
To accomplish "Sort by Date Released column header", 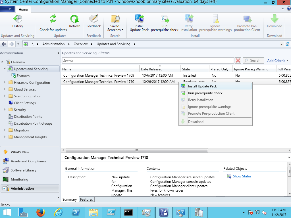I will coord(160,69).
